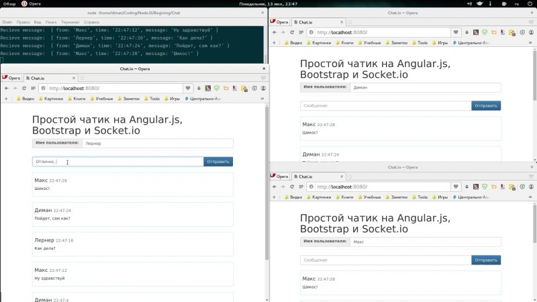Click clock extension icon in Диман window toolbar

tap(522, 32)
